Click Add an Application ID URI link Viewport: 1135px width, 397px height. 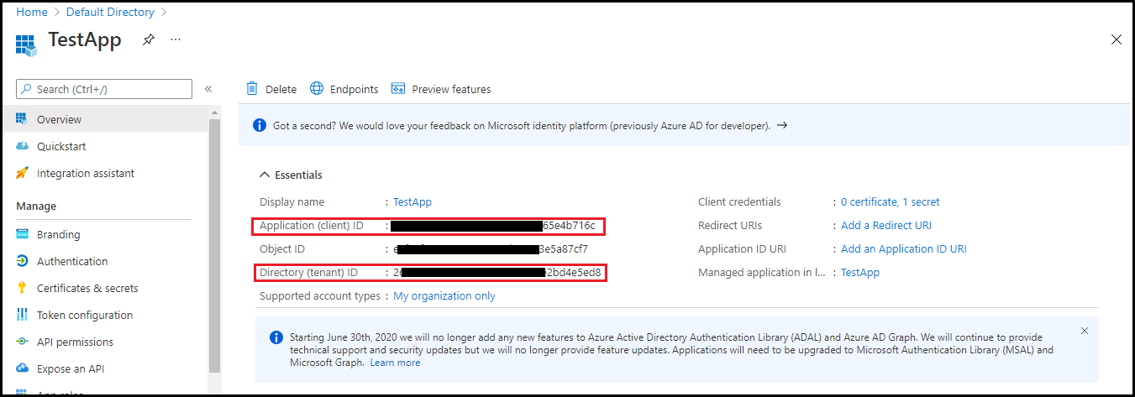coord(904,248)
